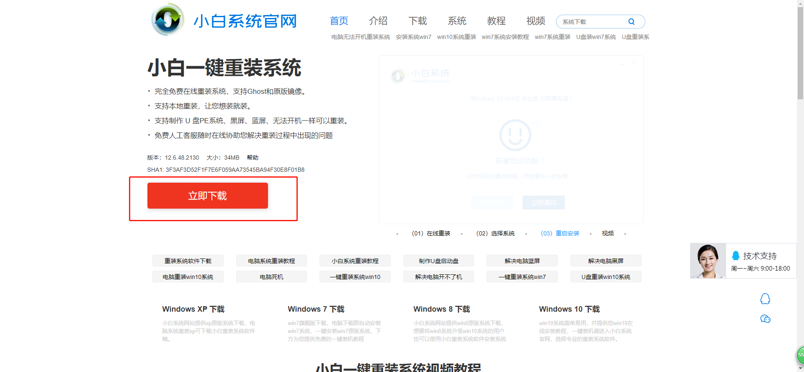This screenshot has height=372, width=804.
Task: Click the 版本: 12.6.48.2130 text
Action: tap(173, 158)
